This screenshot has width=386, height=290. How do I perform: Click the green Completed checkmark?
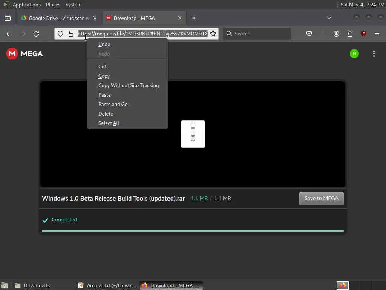(x=45, y=220)
